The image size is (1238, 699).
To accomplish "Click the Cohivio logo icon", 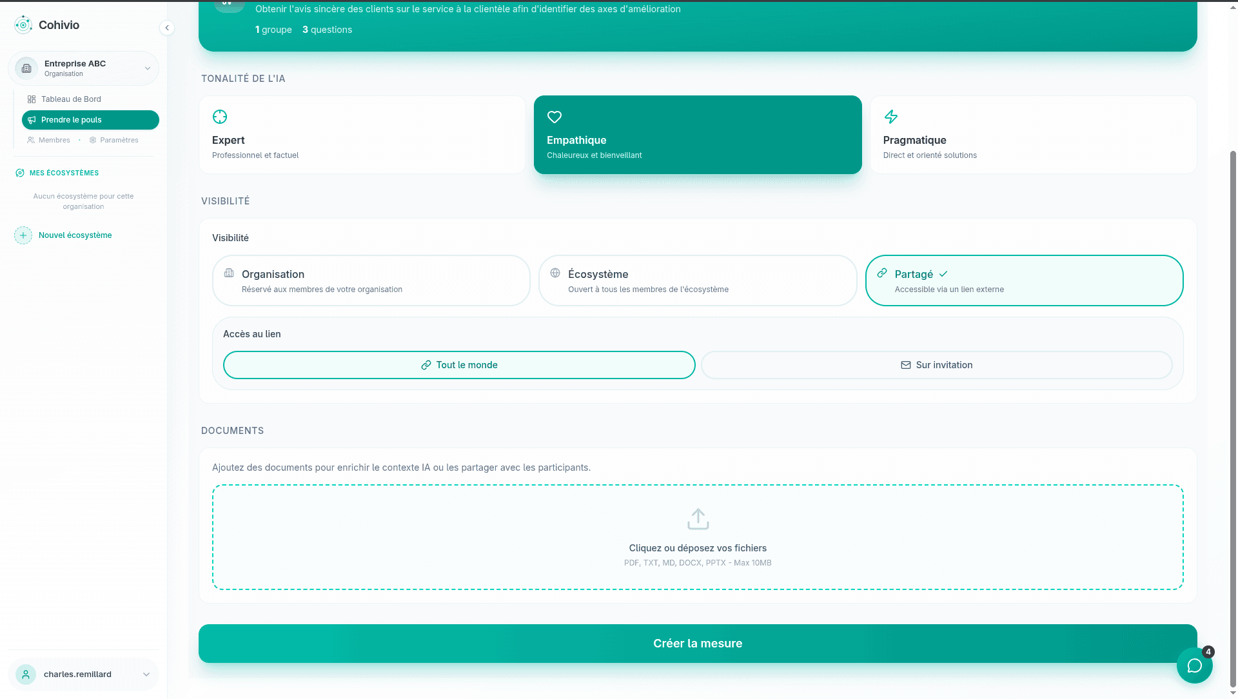I will [24, 25].
